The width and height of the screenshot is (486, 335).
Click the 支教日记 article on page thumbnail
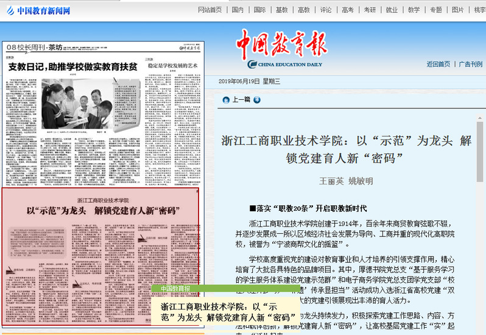point(73,66)
